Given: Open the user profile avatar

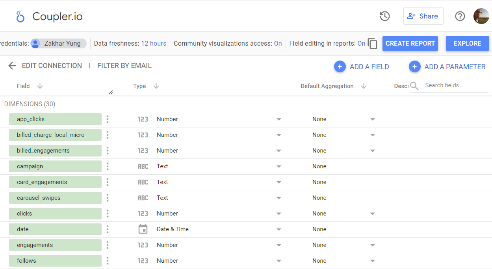Looking at the screenshot, I should (481, 16).
